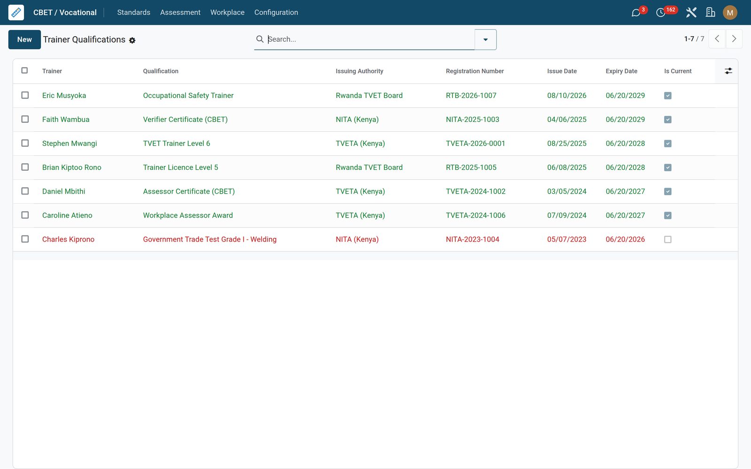Go to the next page of records
The height and width of the screenshot is (469, 751).
(734, 39)
